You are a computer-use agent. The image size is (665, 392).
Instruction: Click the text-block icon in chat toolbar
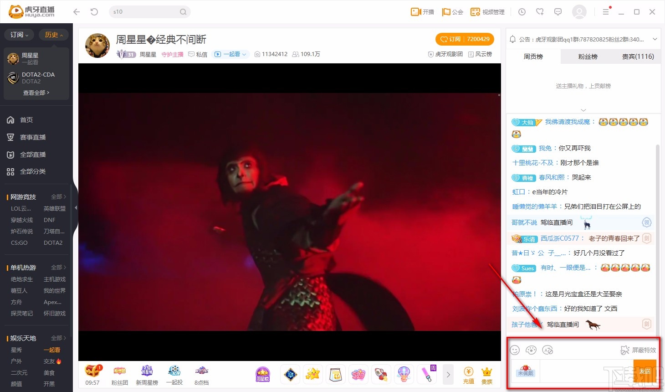[548, 350]
